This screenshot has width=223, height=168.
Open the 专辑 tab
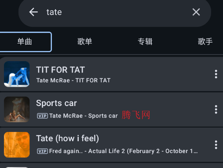(145, 42)
